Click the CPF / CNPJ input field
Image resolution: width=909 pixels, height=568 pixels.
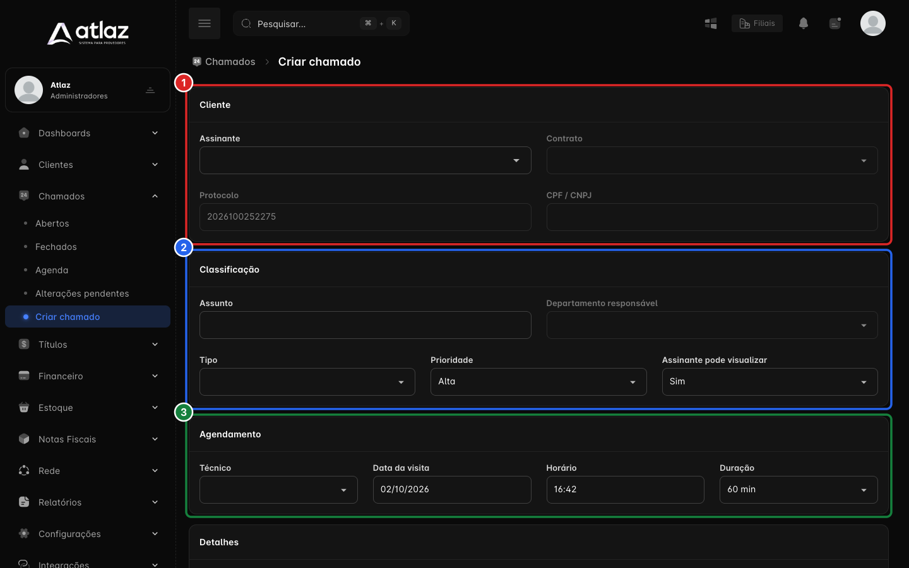[x=712, y=217]
